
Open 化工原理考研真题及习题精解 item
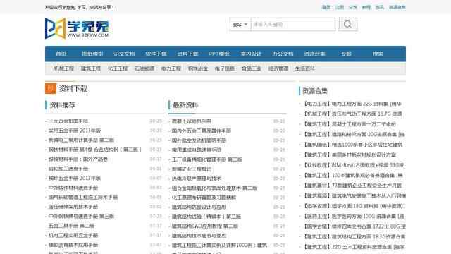204,198
